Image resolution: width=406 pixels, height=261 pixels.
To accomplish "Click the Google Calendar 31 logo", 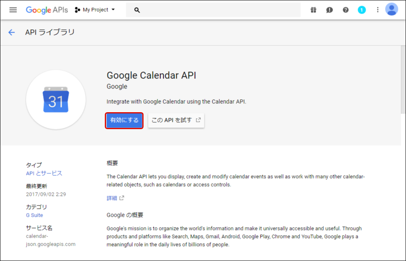I will [56, 100].
